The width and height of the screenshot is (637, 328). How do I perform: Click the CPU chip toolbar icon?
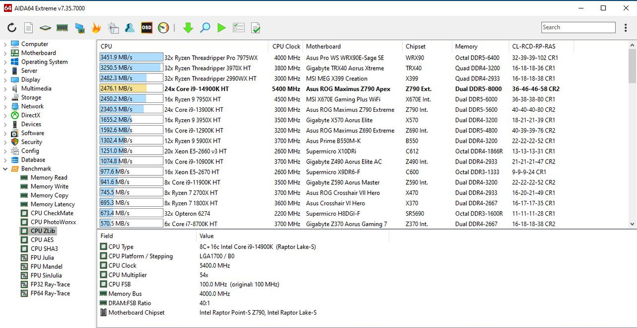click(45, 28)
